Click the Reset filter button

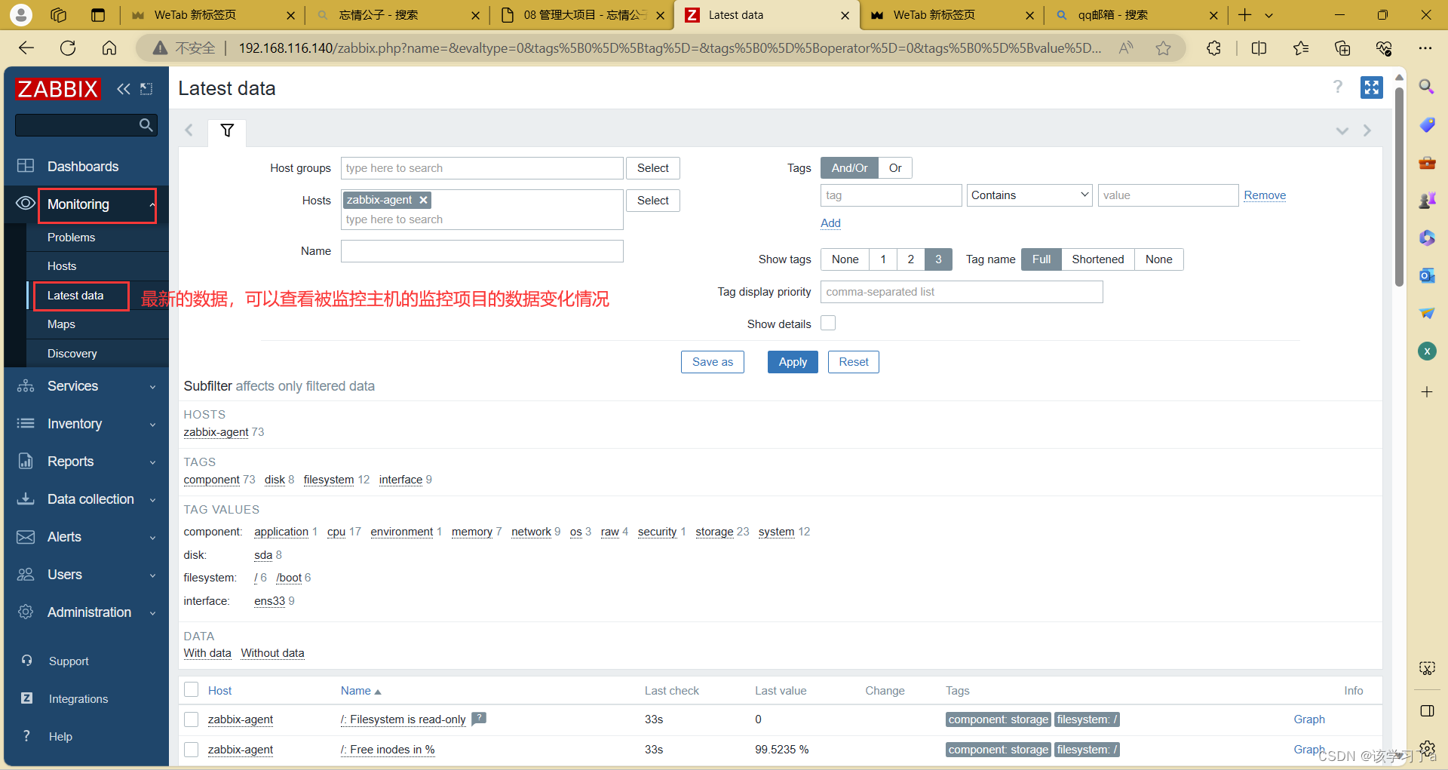854,362
